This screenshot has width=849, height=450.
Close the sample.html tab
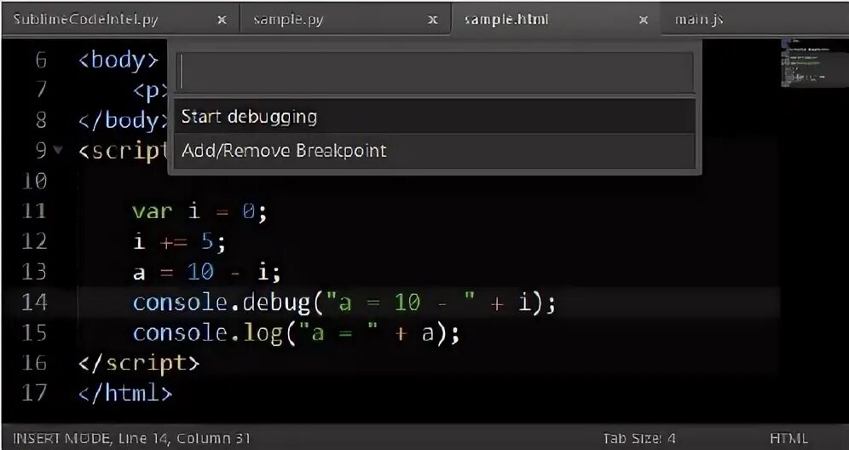[644, 20]
